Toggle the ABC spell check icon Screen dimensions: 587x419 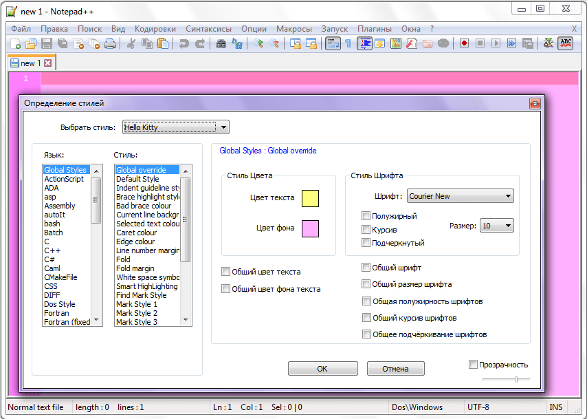point(566,43)
